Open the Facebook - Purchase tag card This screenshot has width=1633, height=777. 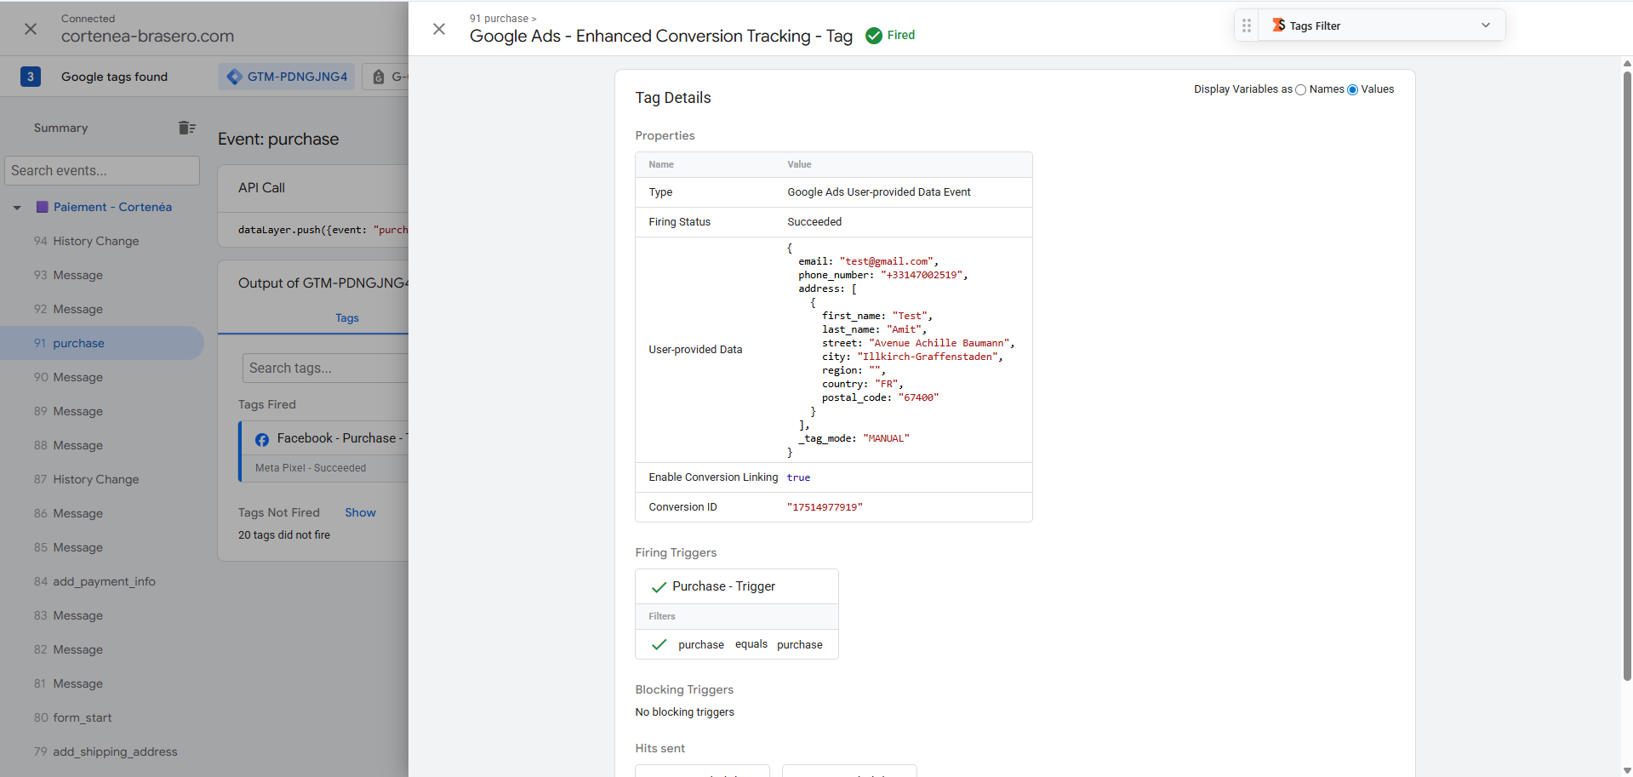point(324,452)
